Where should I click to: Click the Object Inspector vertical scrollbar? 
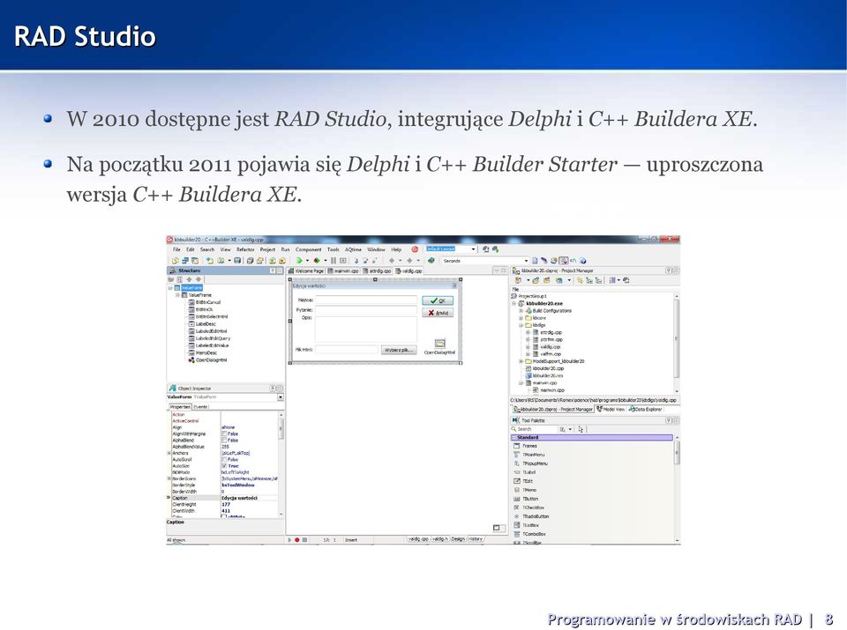coord(281,465)
